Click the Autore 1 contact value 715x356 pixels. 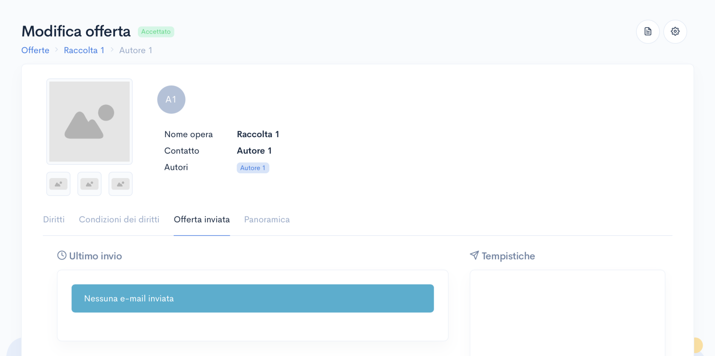[x=254, y=151]
